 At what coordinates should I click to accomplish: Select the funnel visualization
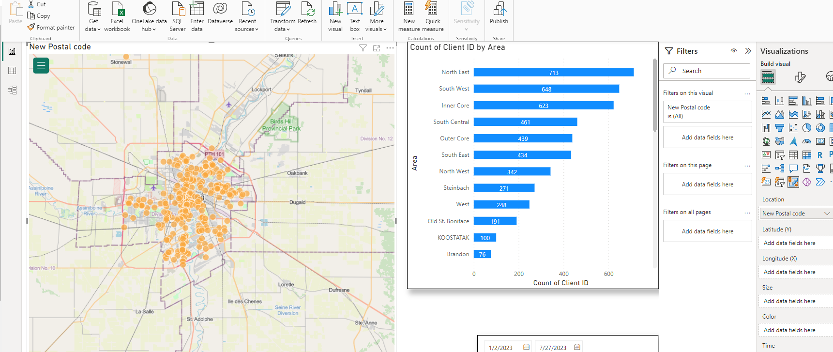click(780, 128)
